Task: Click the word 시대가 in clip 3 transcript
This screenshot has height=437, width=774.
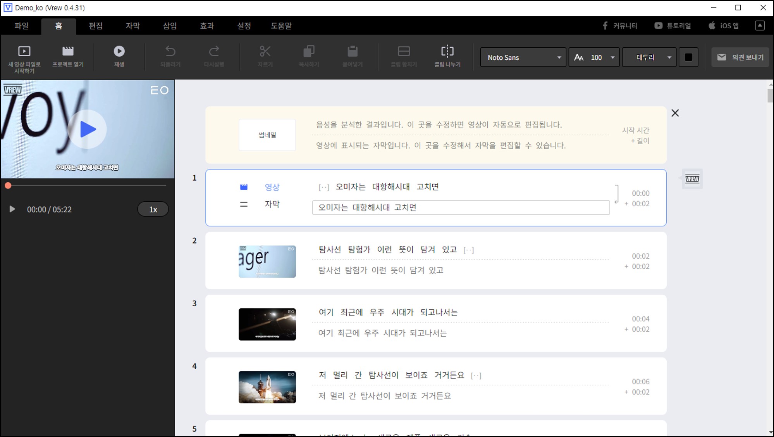Action: tap(402, 312)
